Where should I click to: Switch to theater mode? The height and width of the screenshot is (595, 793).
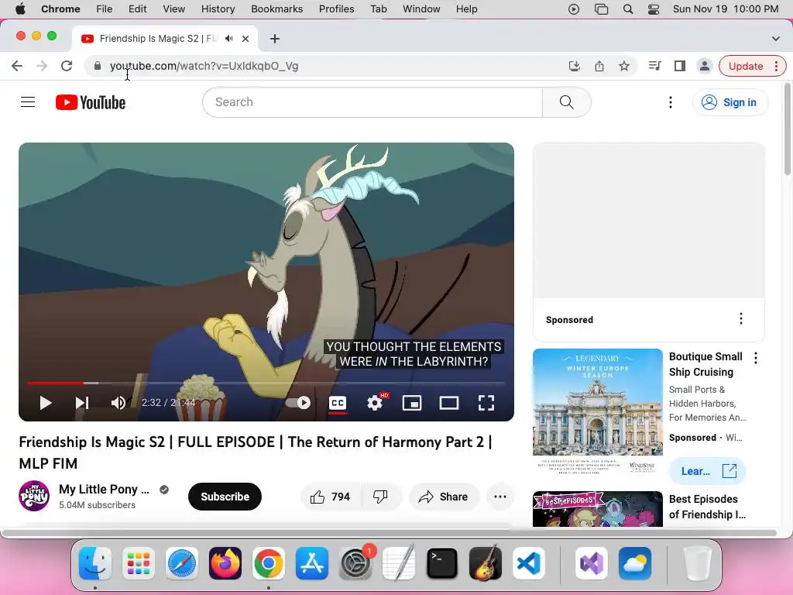(x=449, y=403)
